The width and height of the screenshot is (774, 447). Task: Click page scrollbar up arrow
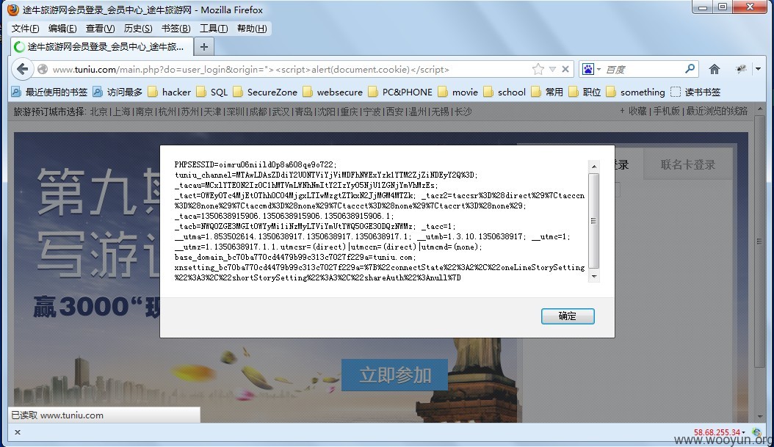pyautogui.click(x=760, y=109)
